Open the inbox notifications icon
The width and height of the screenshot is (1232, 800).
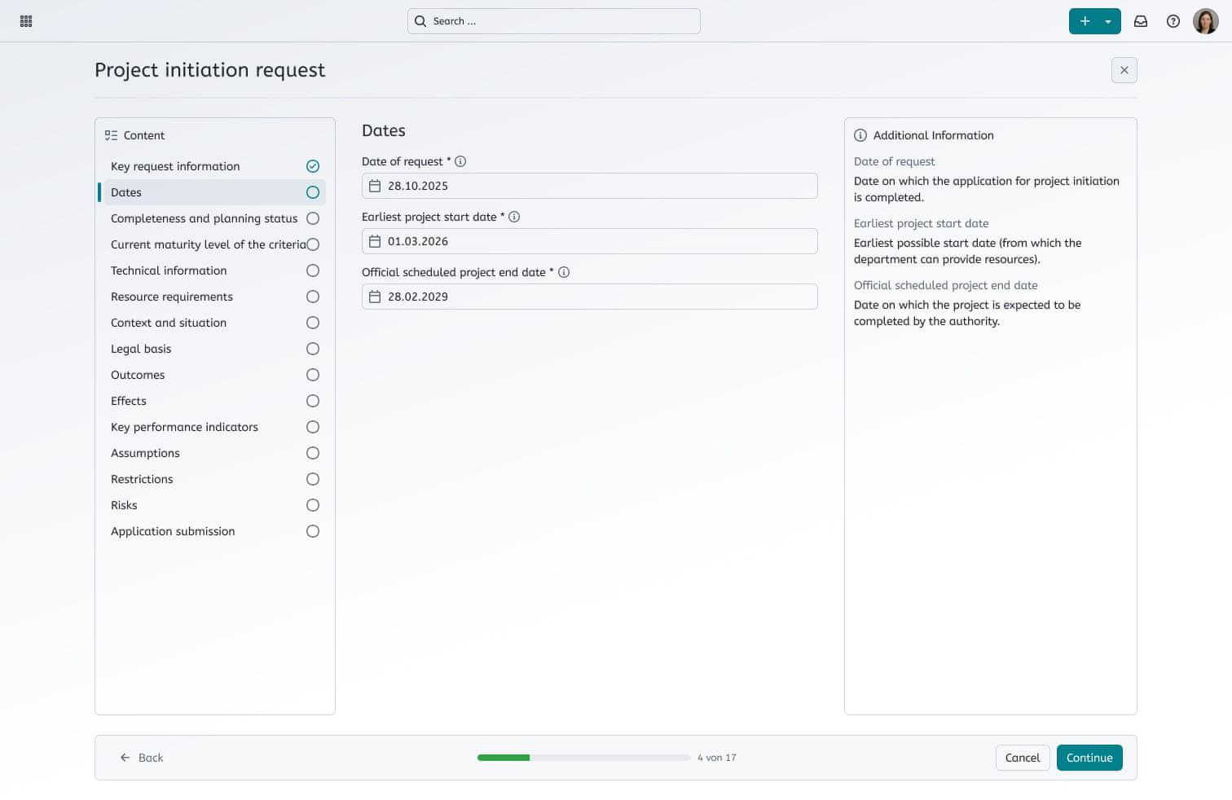[1141, 21]
